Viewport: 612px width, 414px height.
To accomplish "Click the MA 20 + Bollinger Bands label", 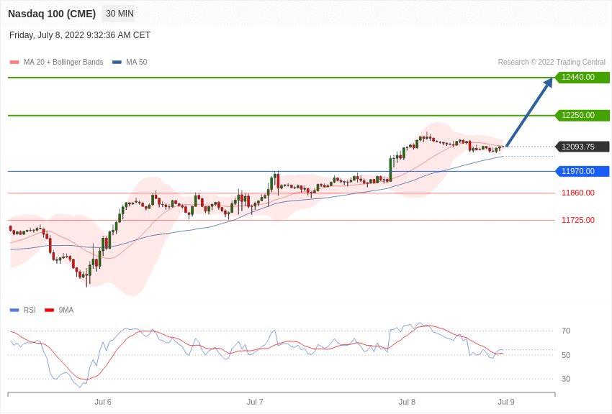I will tap(63, 62).
